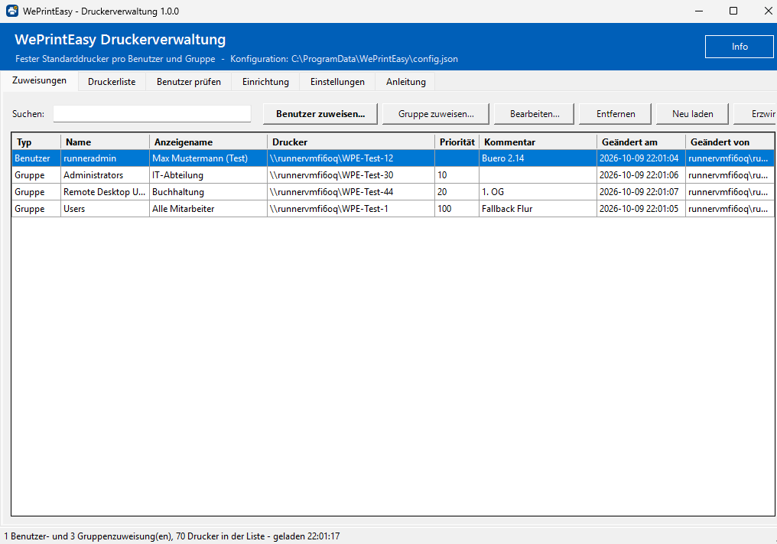
Task: Click printer cell WPE-Test-44
Action: [351, 192]
